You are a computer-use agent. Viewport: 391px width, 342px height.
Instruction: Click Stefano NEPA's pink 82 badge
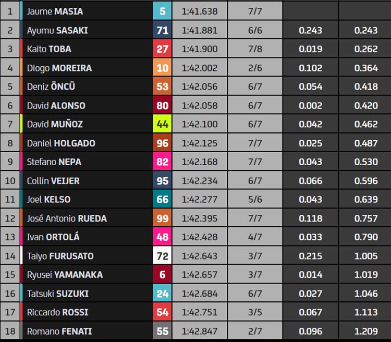coord(162,162)
